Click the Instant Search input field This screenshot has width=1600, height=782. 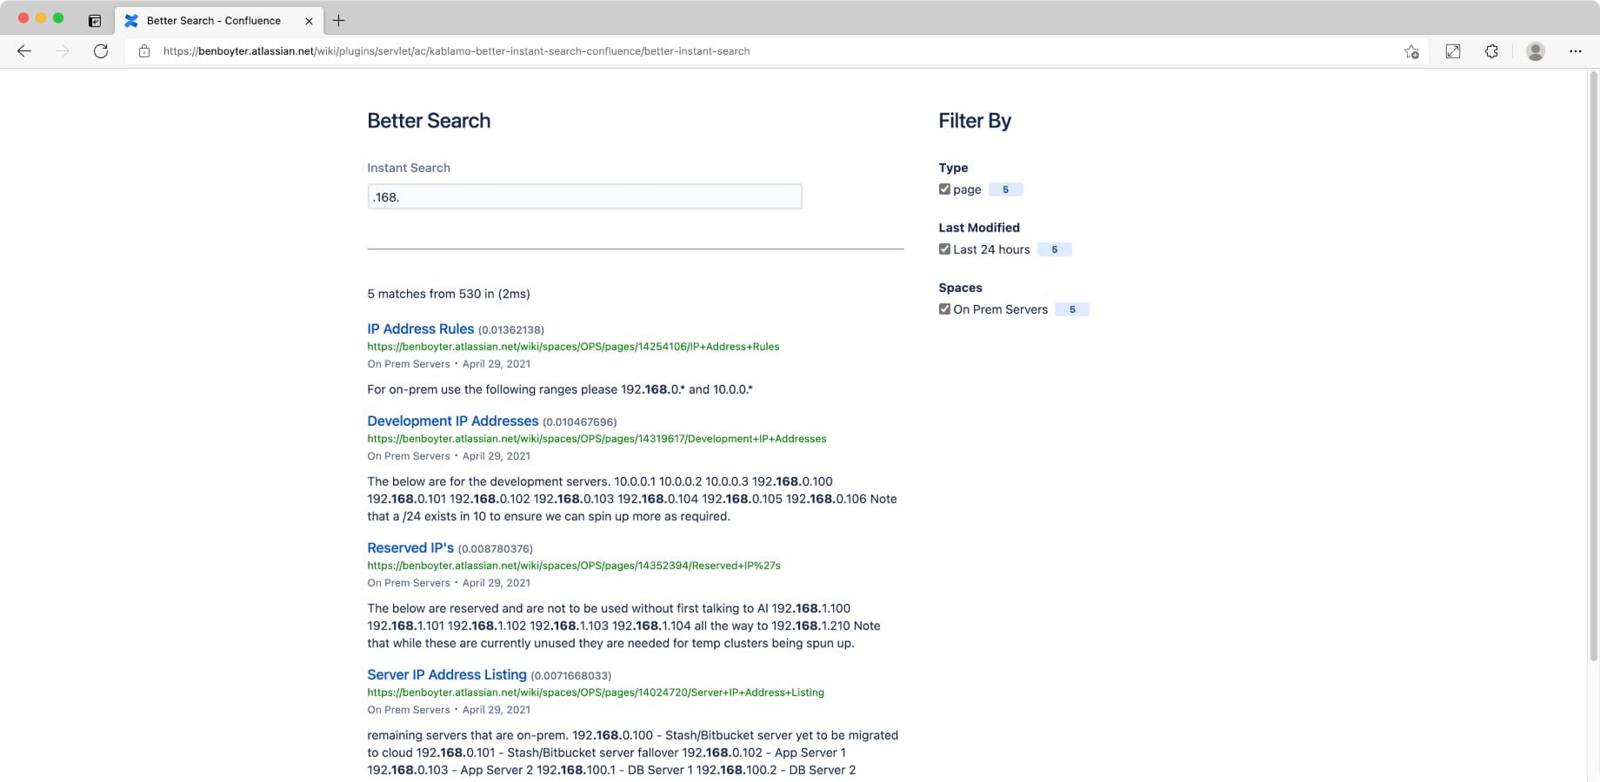pos(584,196)
